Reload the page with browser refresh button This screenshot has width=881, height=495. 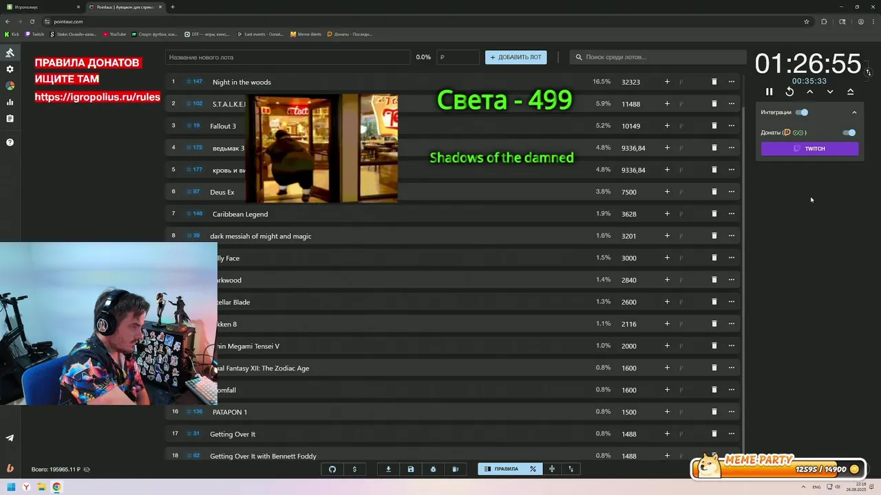pos(32,21)
